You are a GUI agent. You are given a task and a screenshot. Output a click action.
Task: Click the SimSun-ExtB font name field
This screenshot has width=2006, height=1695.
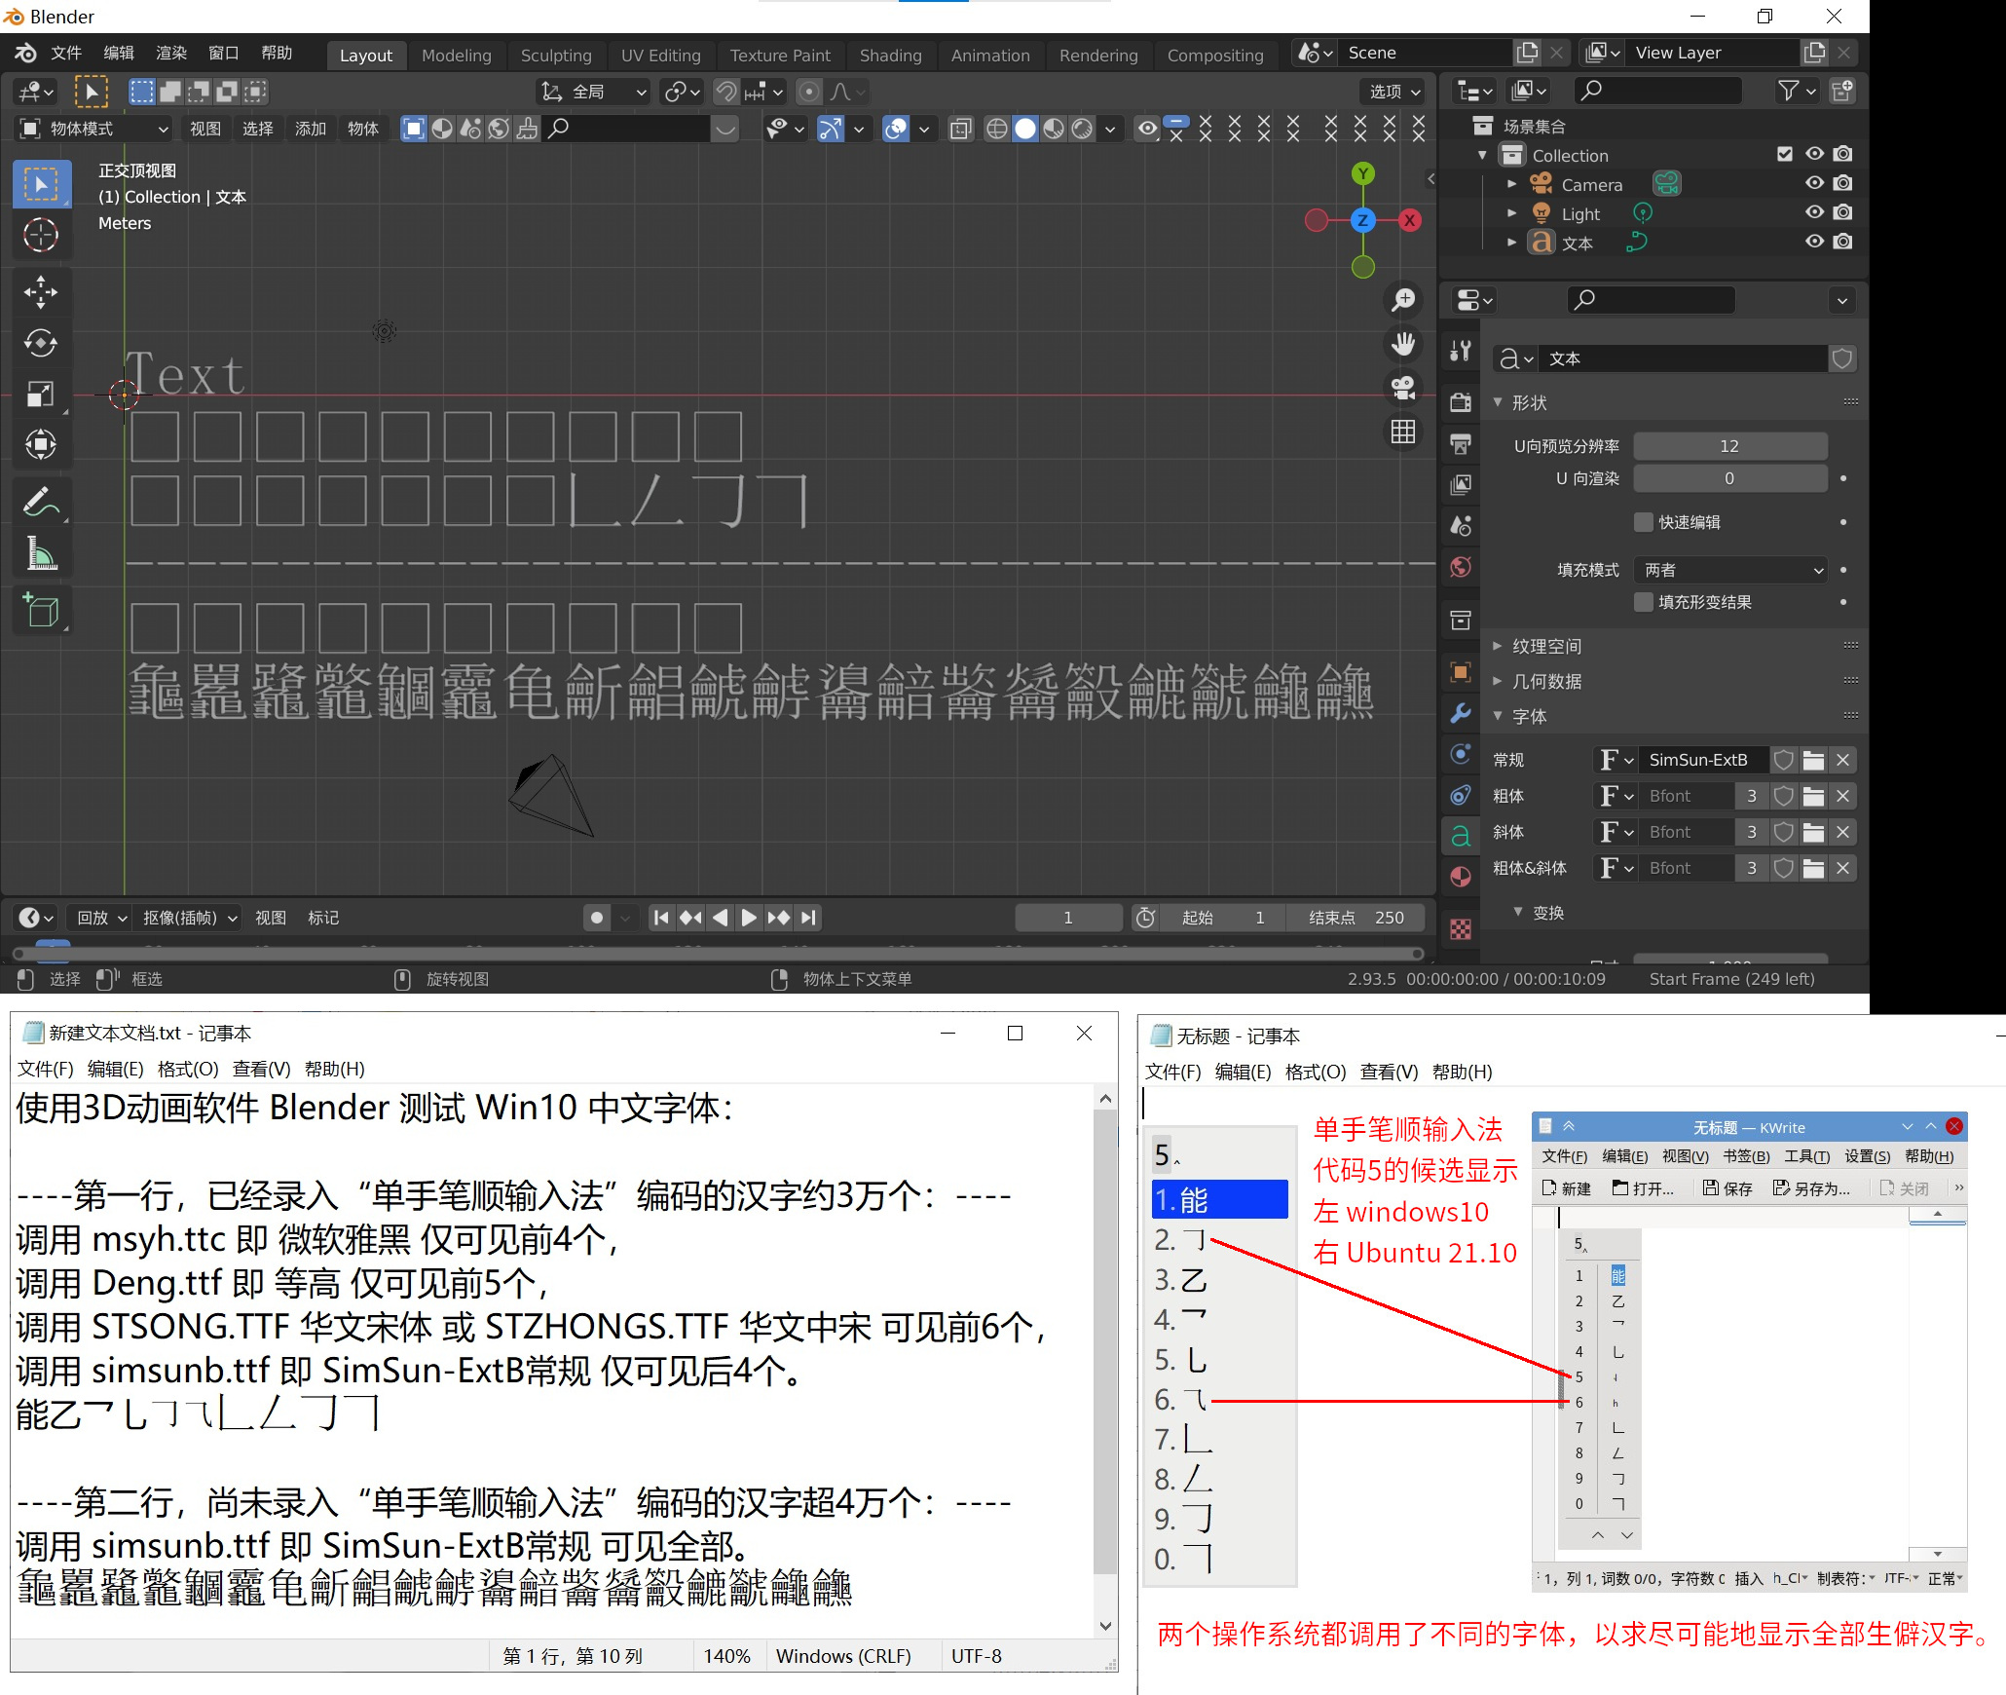pos(1703,760)
